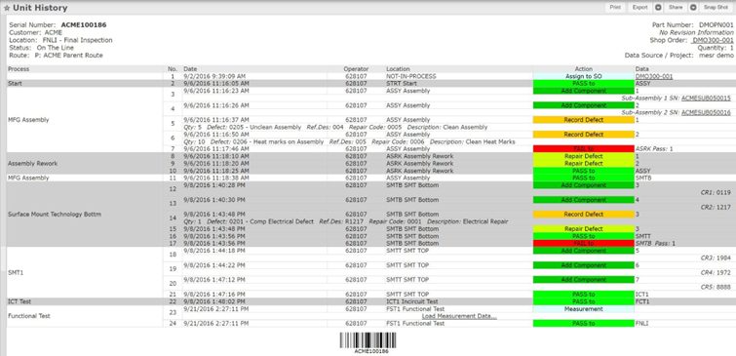
Task: Click the PASS to cell in Start row 2
Action: coord(584,84)
